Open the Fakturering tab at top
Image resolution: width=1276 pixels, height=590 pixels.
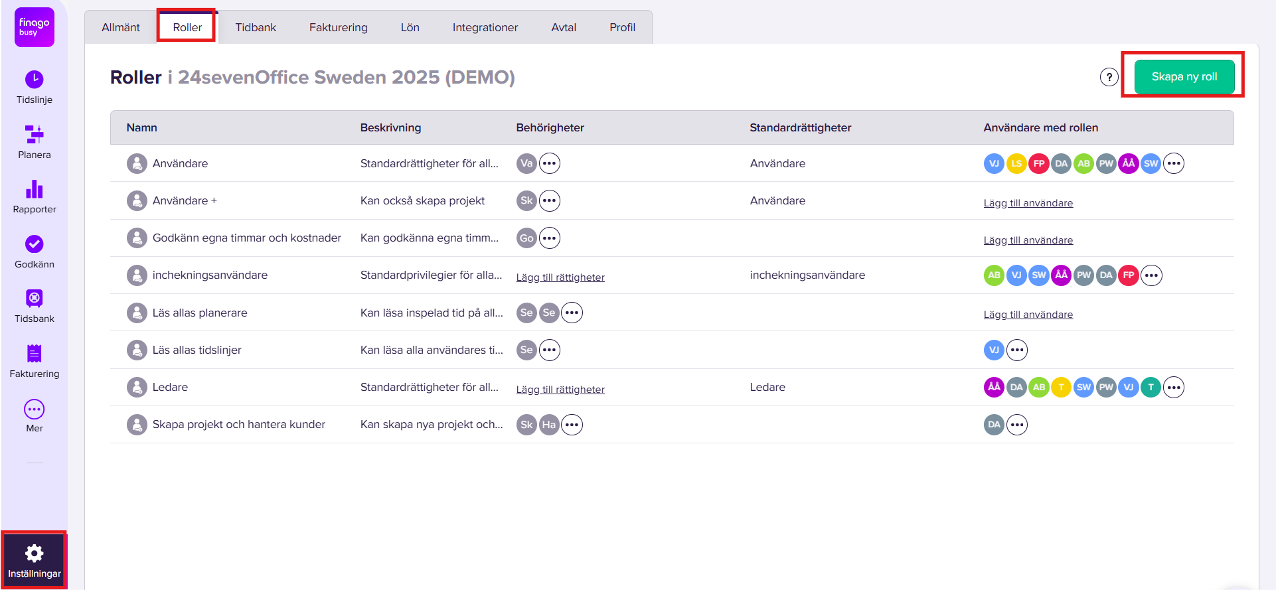339,27
